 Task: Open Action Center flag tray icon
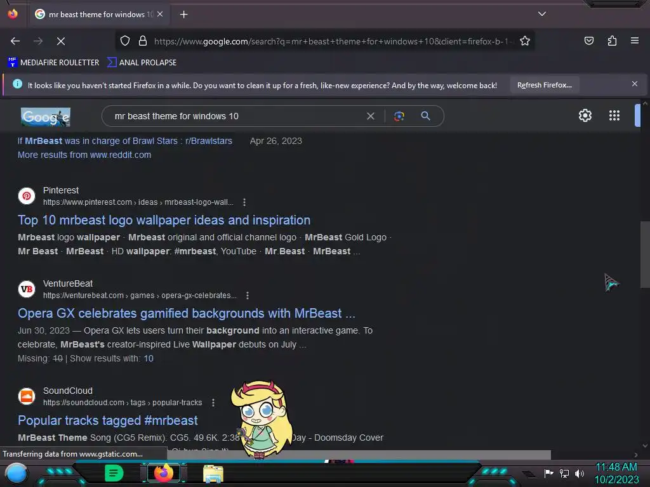(x=548, y=473)
